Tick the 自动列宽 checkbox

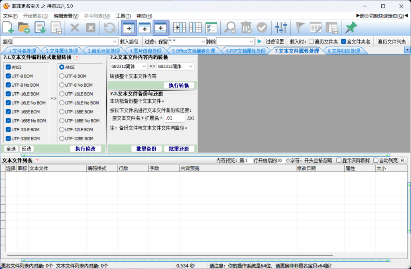(376, 161)
